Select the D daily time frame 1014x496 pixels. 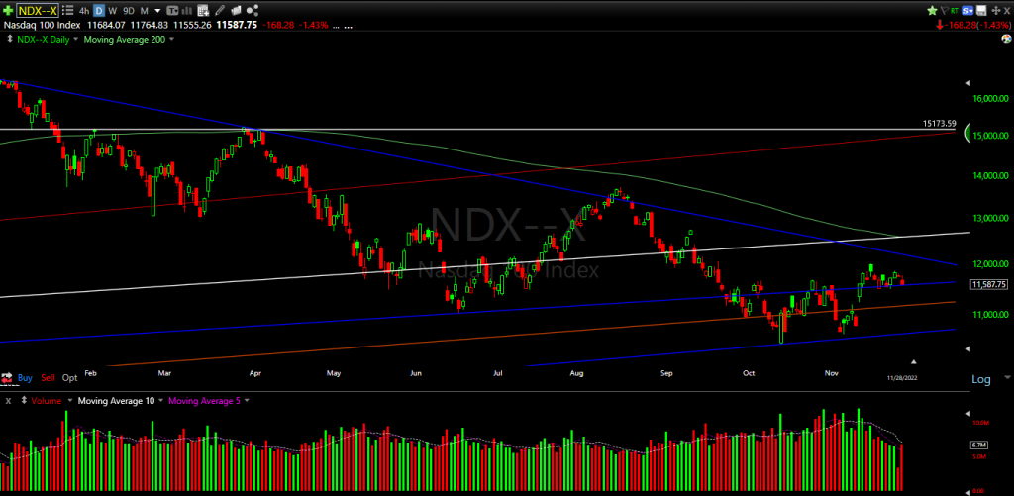(x=99, y=10)
